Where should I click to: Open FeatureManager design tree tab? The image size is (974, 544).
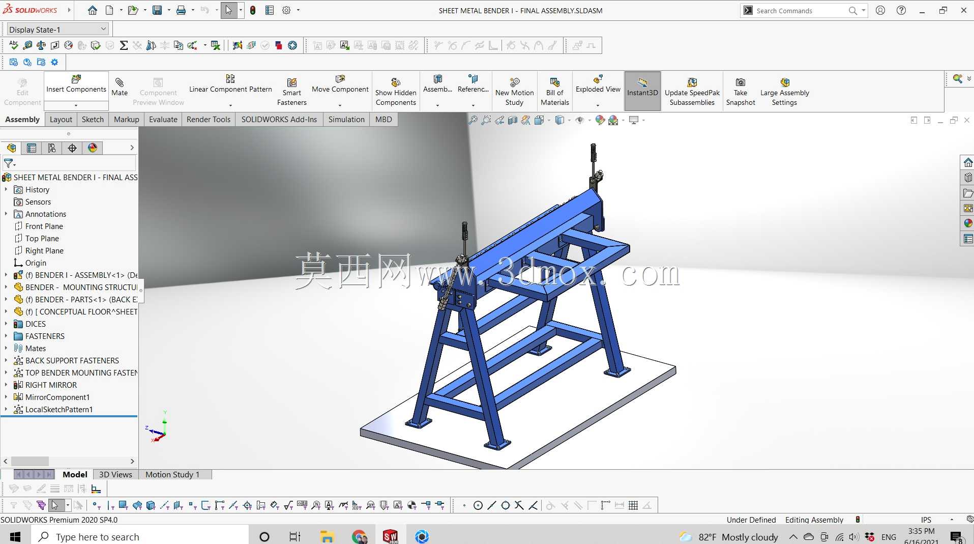pos(11,148)
